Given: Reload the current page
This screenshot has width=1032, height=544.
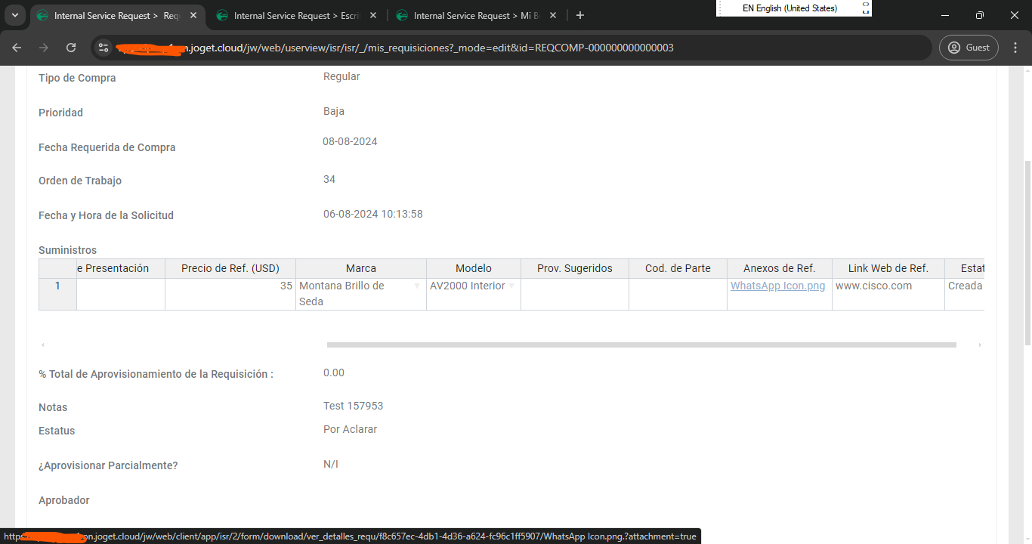Looking at the screenshot, I should (71, 48).
